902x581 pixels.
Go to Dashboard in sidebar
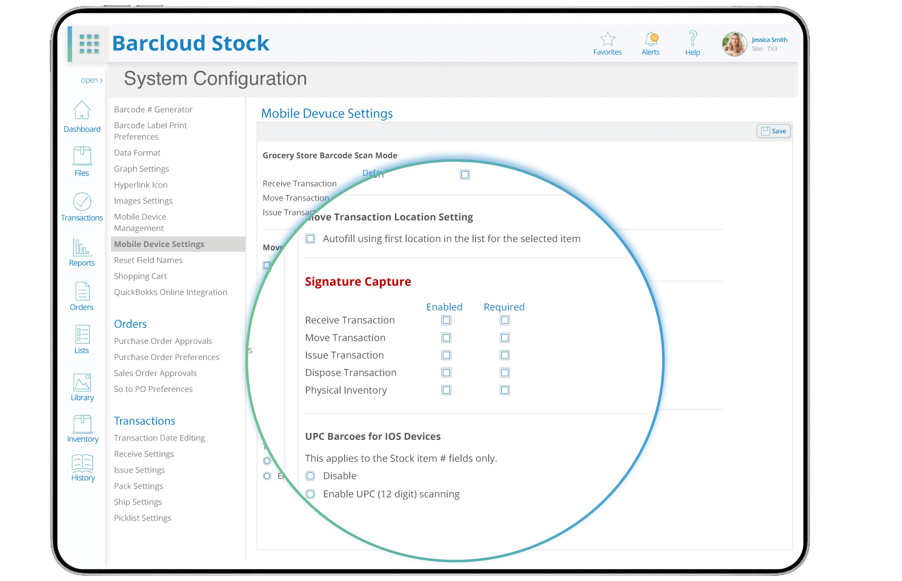82,117
